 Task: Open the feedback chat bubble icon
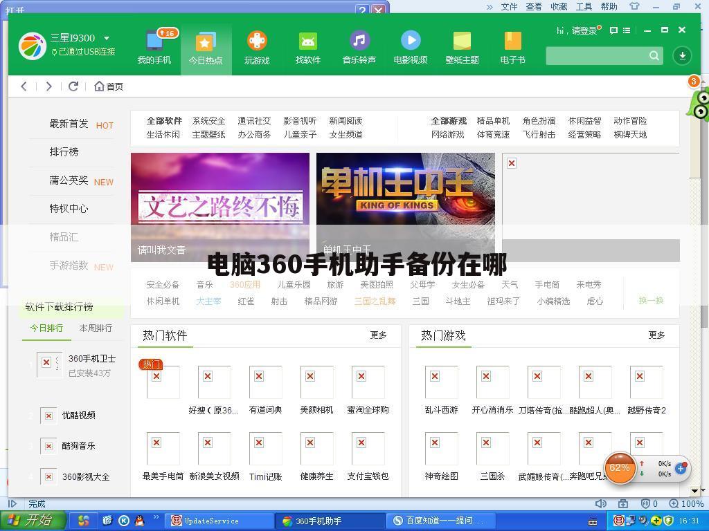[613, 30]
